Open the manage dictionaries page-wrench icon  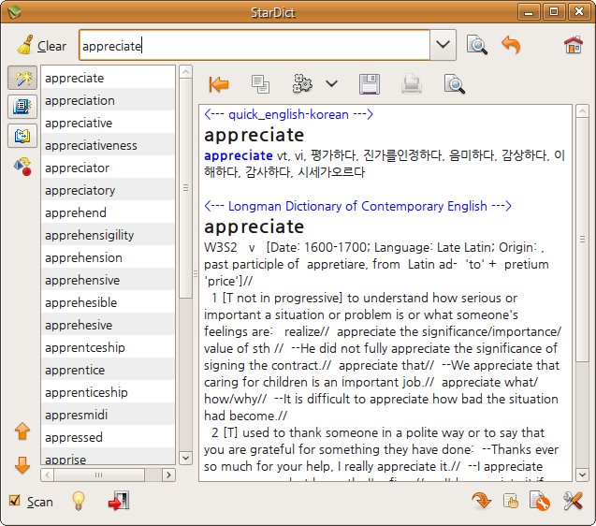(540, 501)
